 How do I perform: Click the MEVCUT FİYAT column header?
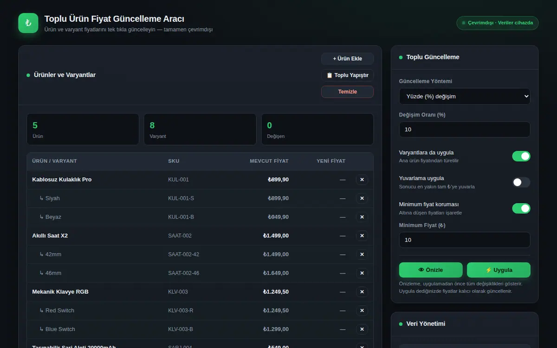[269, 161]
